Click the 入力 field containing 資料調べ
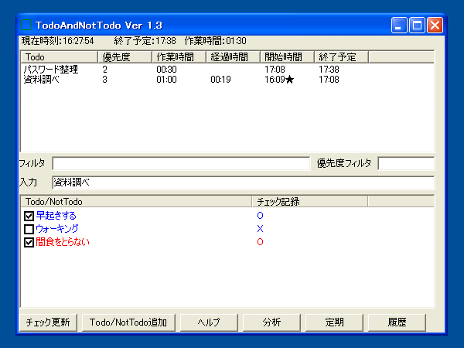 (243, 183)
